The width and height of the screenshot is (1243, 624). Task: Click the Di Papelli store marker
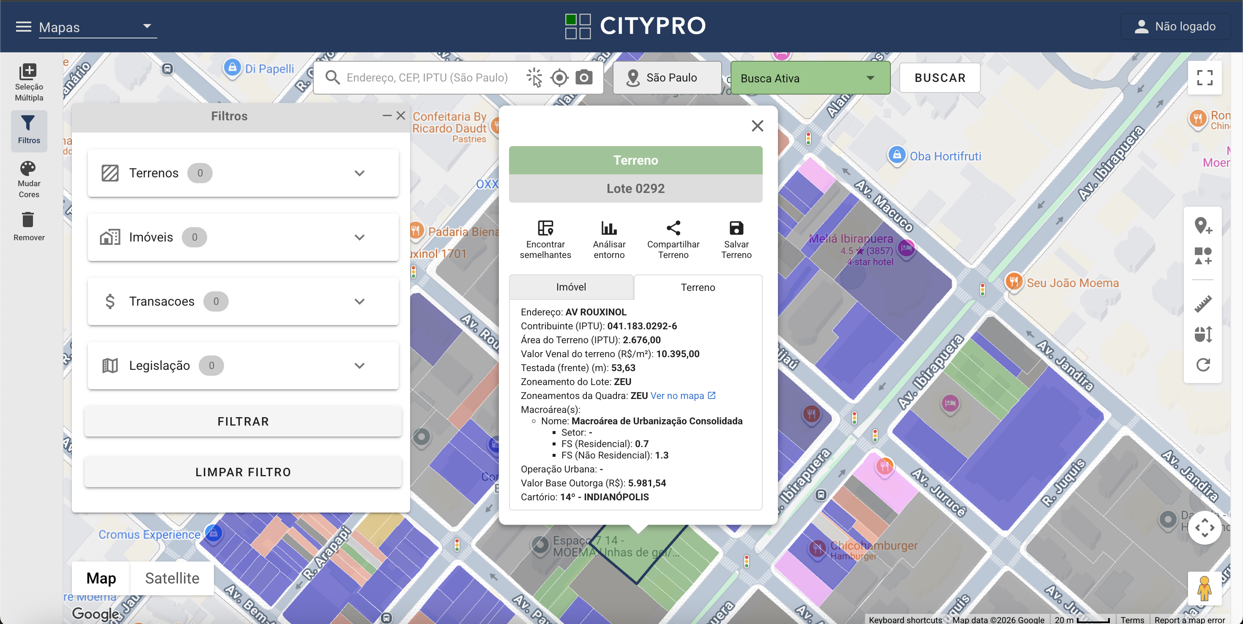[232, 67]
